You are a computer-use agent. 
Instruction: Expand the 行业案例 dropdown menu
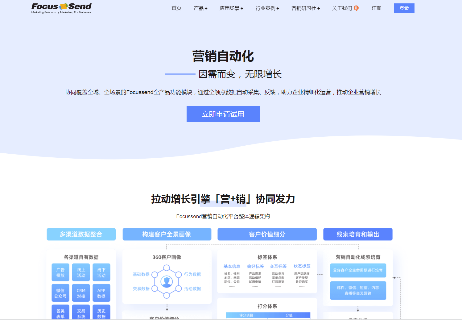(267, 8)
